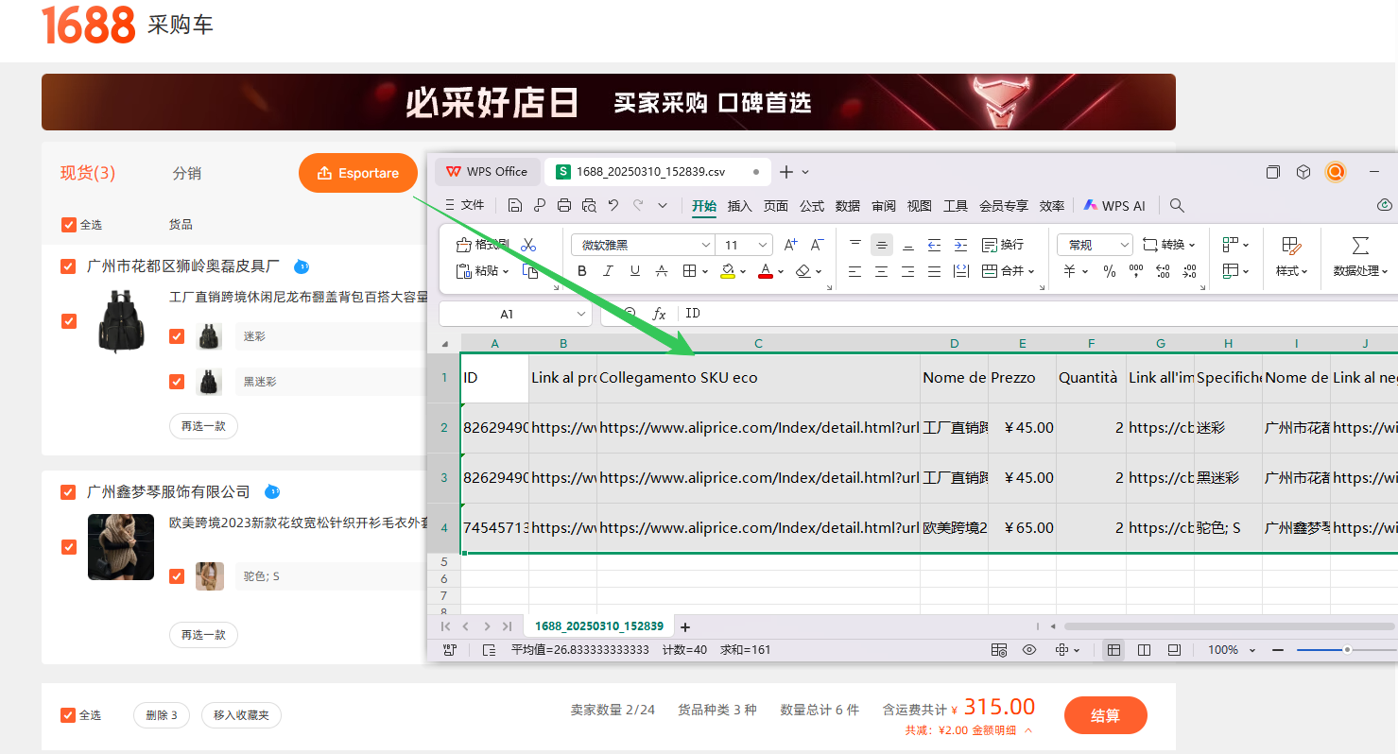Click the Save icon in WPS toolbar
The height and width of the screenshot is (754, 1398).
515,205
